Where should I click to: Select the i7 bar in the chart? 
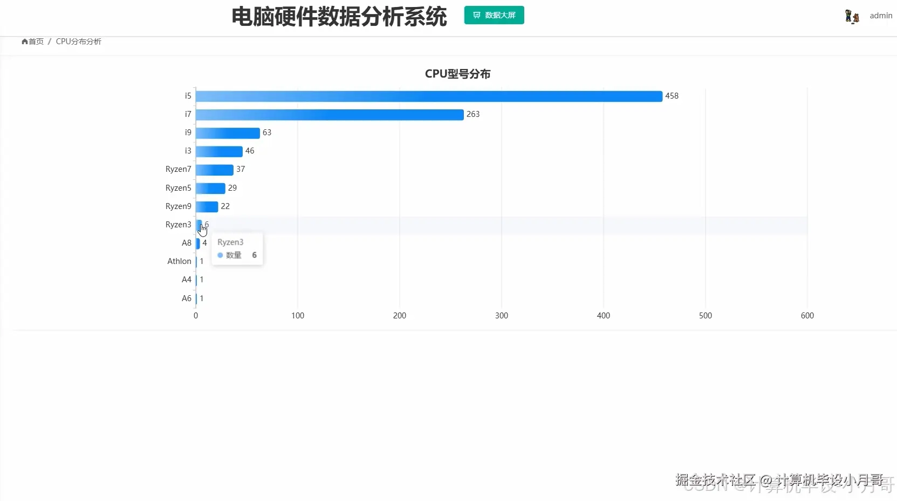pos(330,114)
